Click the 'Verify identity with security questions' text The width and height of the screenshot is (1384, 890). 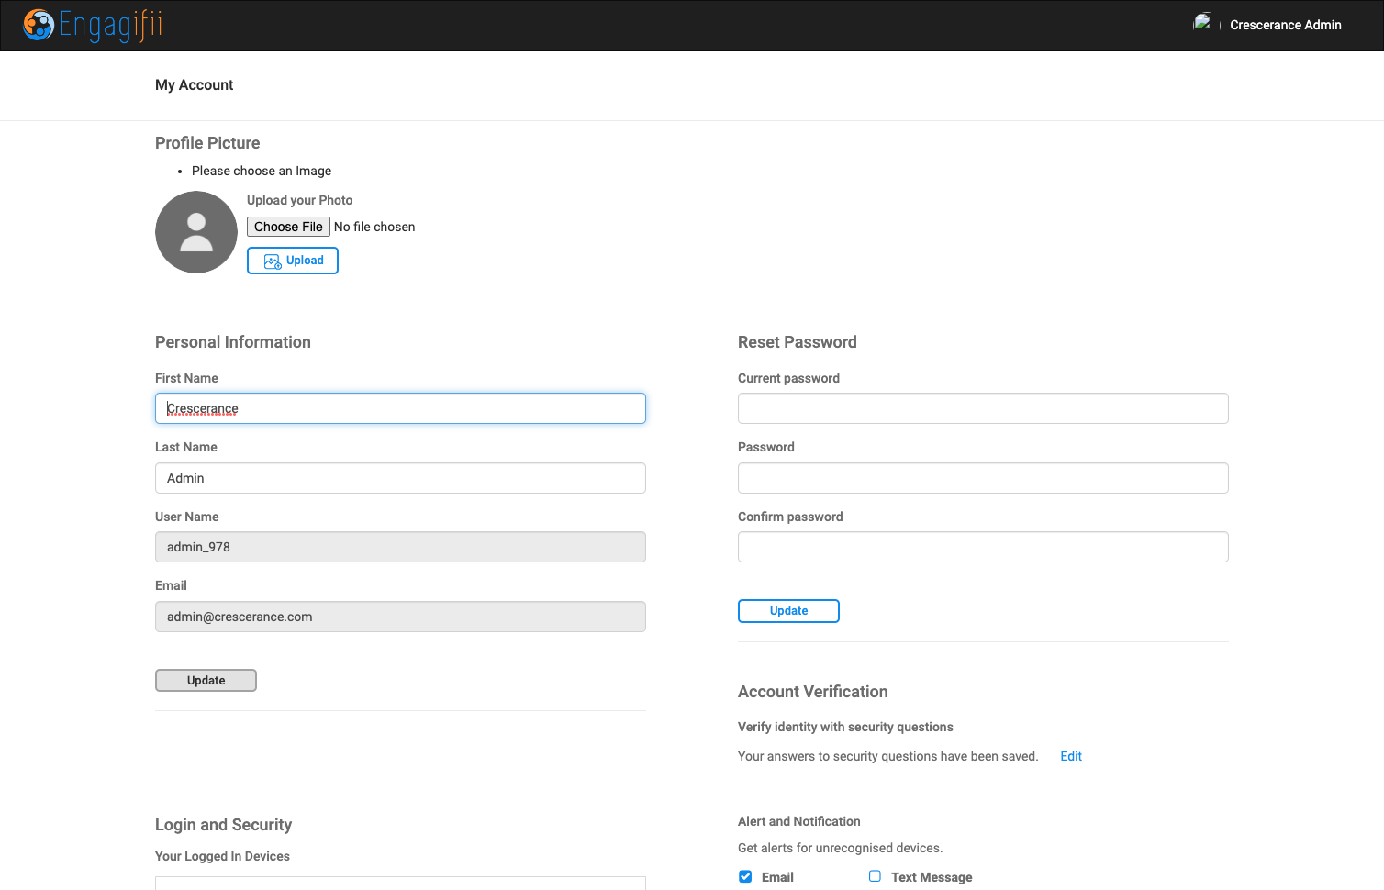(x=845, y=727)
